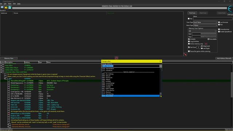Click the Fast Scan alignment number field
233x131 pixels.
[198, 47]
